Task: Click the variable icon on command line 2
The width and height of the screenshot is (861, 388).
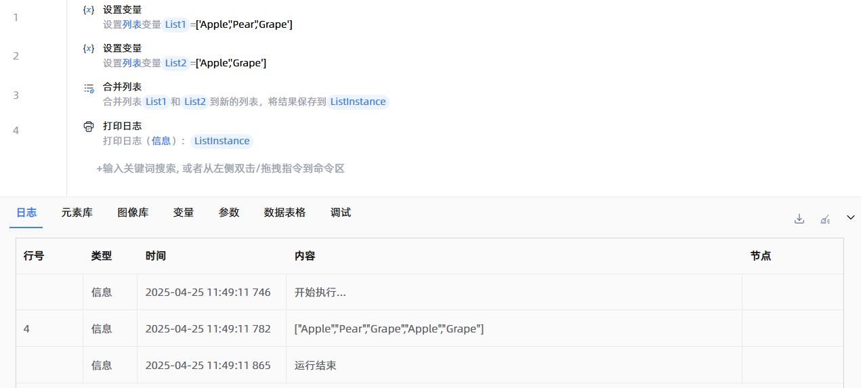Action: 89,49
